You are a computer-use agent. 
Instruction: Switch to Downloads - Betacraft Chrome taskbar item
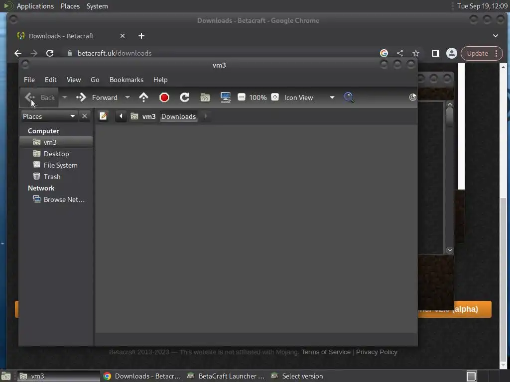pos(143,376)
